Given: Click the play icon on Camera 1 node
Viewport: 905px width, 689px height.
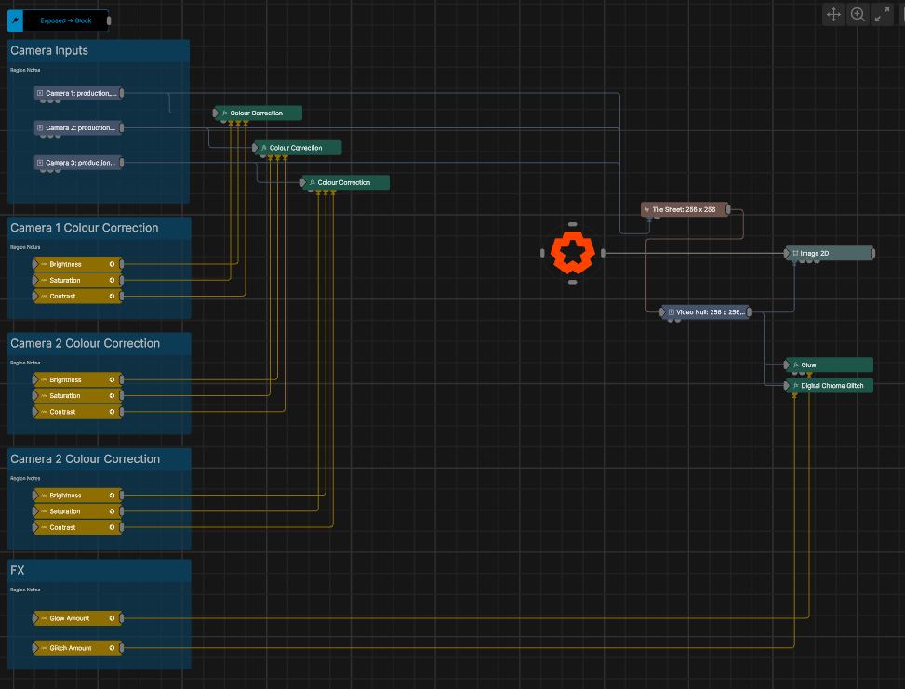Looking at the screenshot, I should [40, 93].
